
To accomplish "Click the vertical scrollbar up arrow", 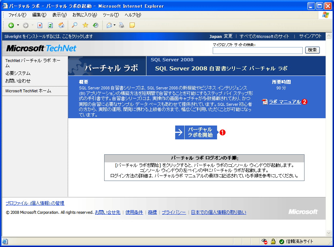I will 329,35.
